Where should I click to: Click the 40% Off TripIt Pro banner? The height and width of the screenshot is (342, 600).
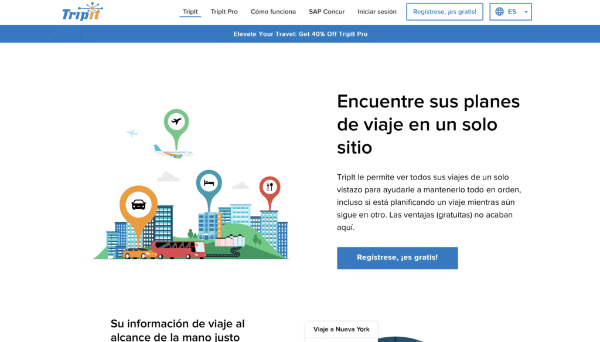[300, 33]
